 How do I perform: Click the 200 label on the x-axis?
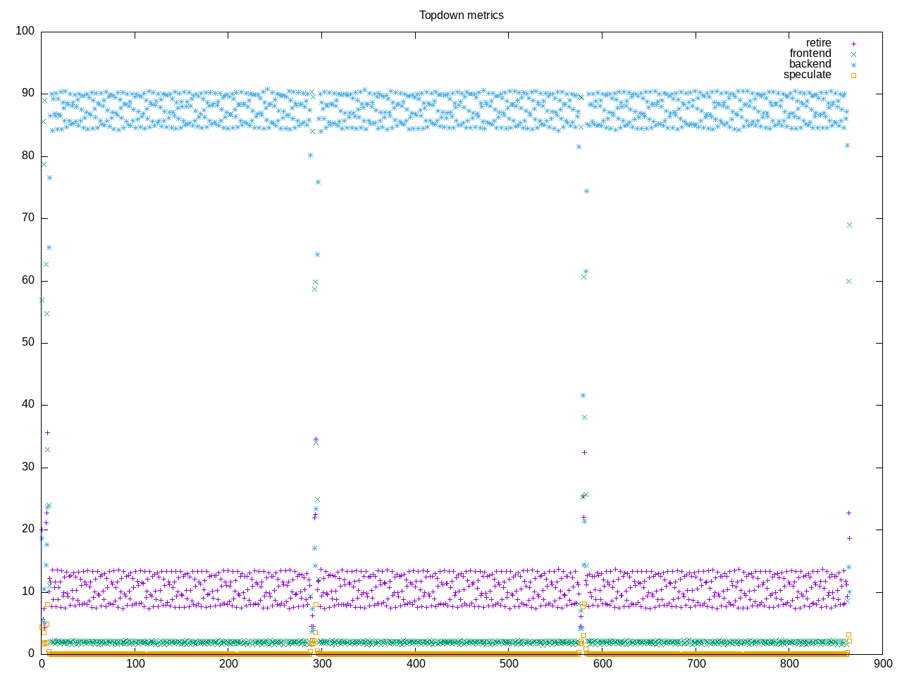[228, 663]
